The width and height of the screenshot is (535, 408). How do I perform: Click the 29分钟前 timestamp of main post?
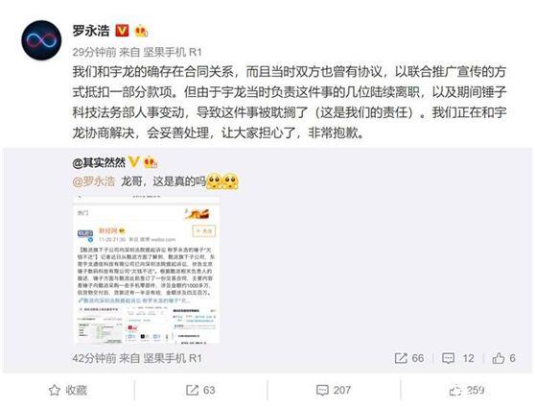point(94,52)
